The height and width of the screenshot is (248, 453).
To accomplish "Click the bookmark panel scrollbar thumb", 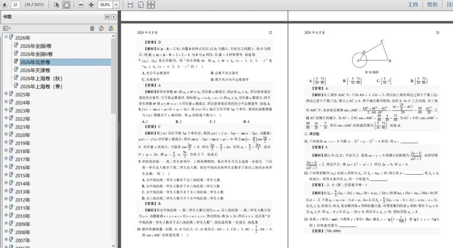I will click(114, 76).
